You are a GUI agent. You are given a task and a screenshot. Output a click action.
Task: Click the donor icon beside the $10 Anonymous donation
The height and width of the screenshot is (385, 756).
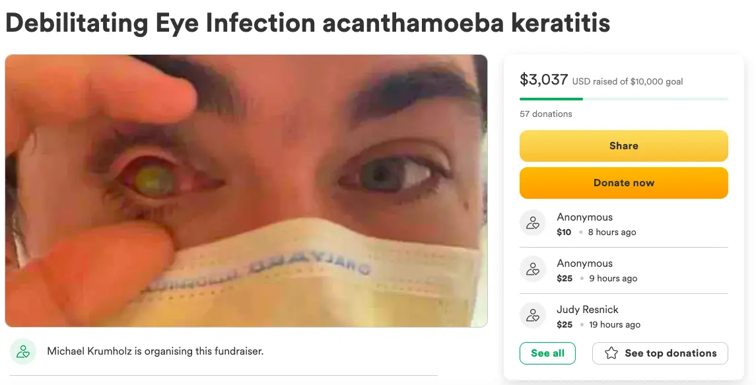click(x=532, y=224)
